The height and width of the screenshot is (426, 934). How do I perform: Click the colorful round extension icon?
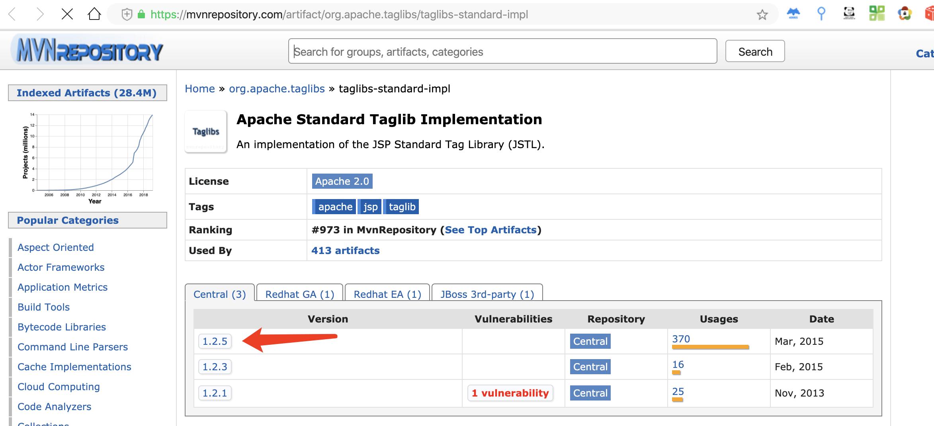coord(905,14)
